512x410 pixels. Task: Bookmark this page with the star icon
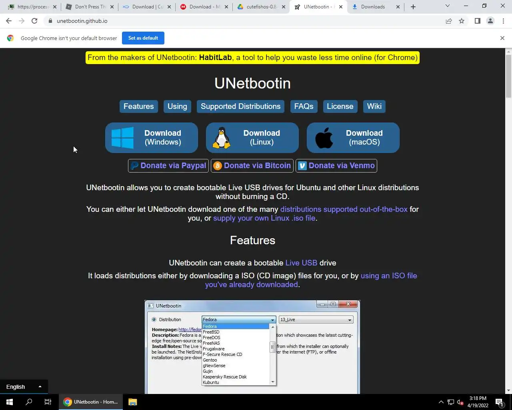pos(462,21)
